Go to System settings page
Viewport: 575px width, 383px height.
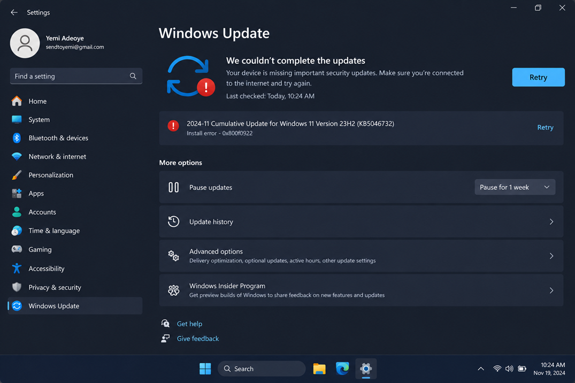pos(75,119)
